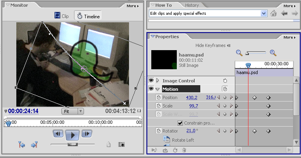
Task: Toggle Position animation stopwatch
Action: [x=158, y=98]
